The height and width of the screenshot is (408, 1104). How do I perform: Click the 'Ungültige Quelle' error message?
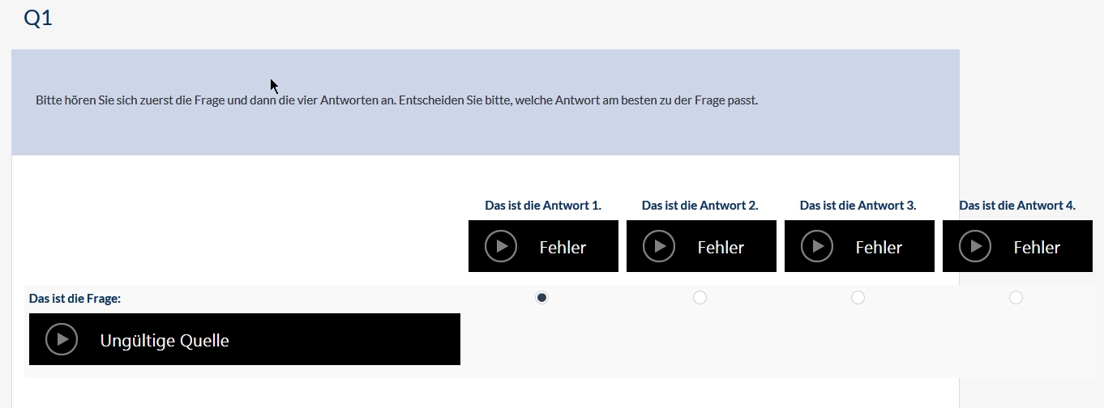pyautogui.click(x=165, y=341)
